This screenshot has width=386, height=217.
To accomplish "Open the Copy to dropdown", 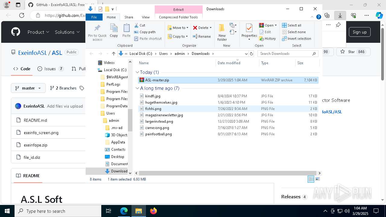I will [x=178, y=36].
